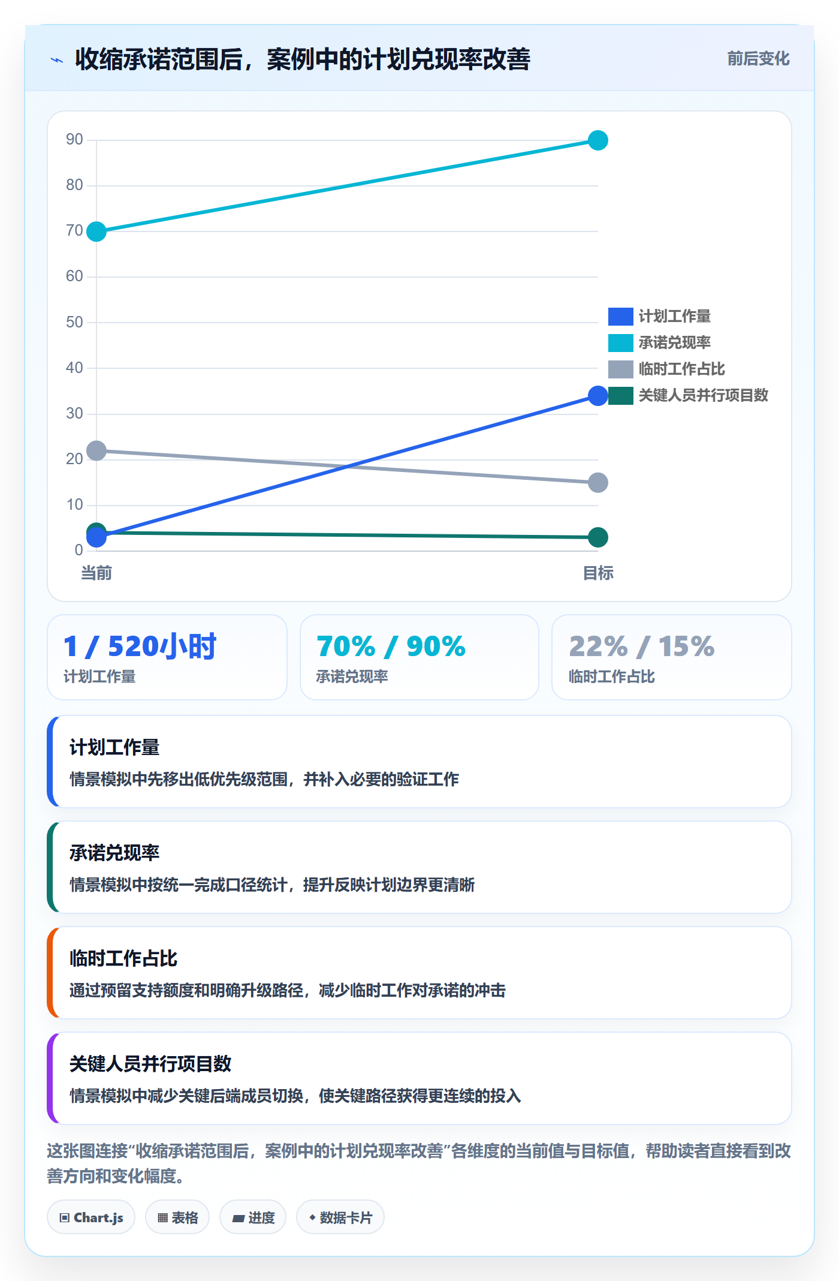Toggle the 计划工作量 legend color box
Image resolution: width=839 pixels, height=1281 pixels.
(620, 316)
